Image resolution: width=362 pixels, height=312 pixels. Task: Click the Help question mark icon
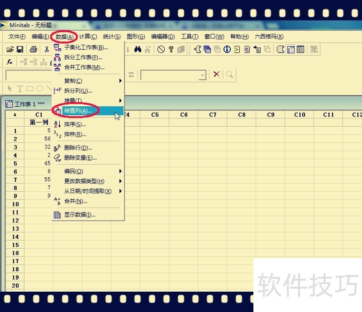pos(171,49)
